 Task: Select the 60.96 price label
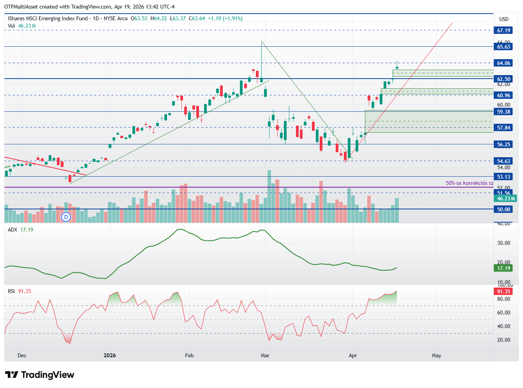(504, 95)
